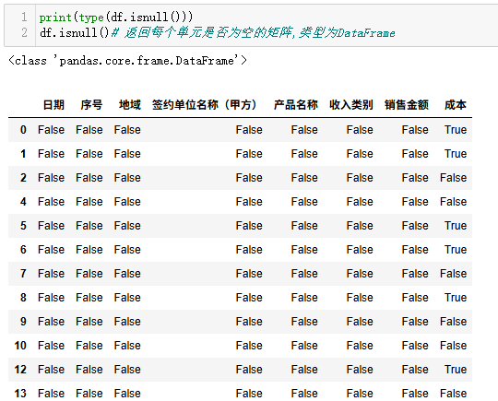498x401 pixels.
Task: Click True in 成本 column of row 6
Action: tap(456, 250)
